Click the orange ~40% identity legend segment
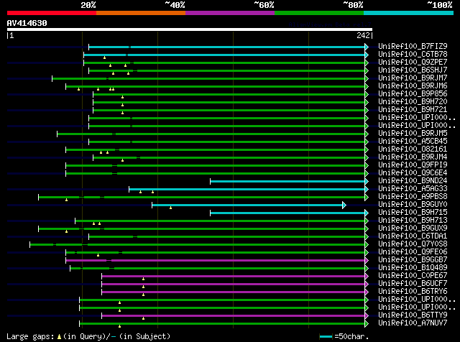Viewport: 460px width, 342px height. (141, 13)
